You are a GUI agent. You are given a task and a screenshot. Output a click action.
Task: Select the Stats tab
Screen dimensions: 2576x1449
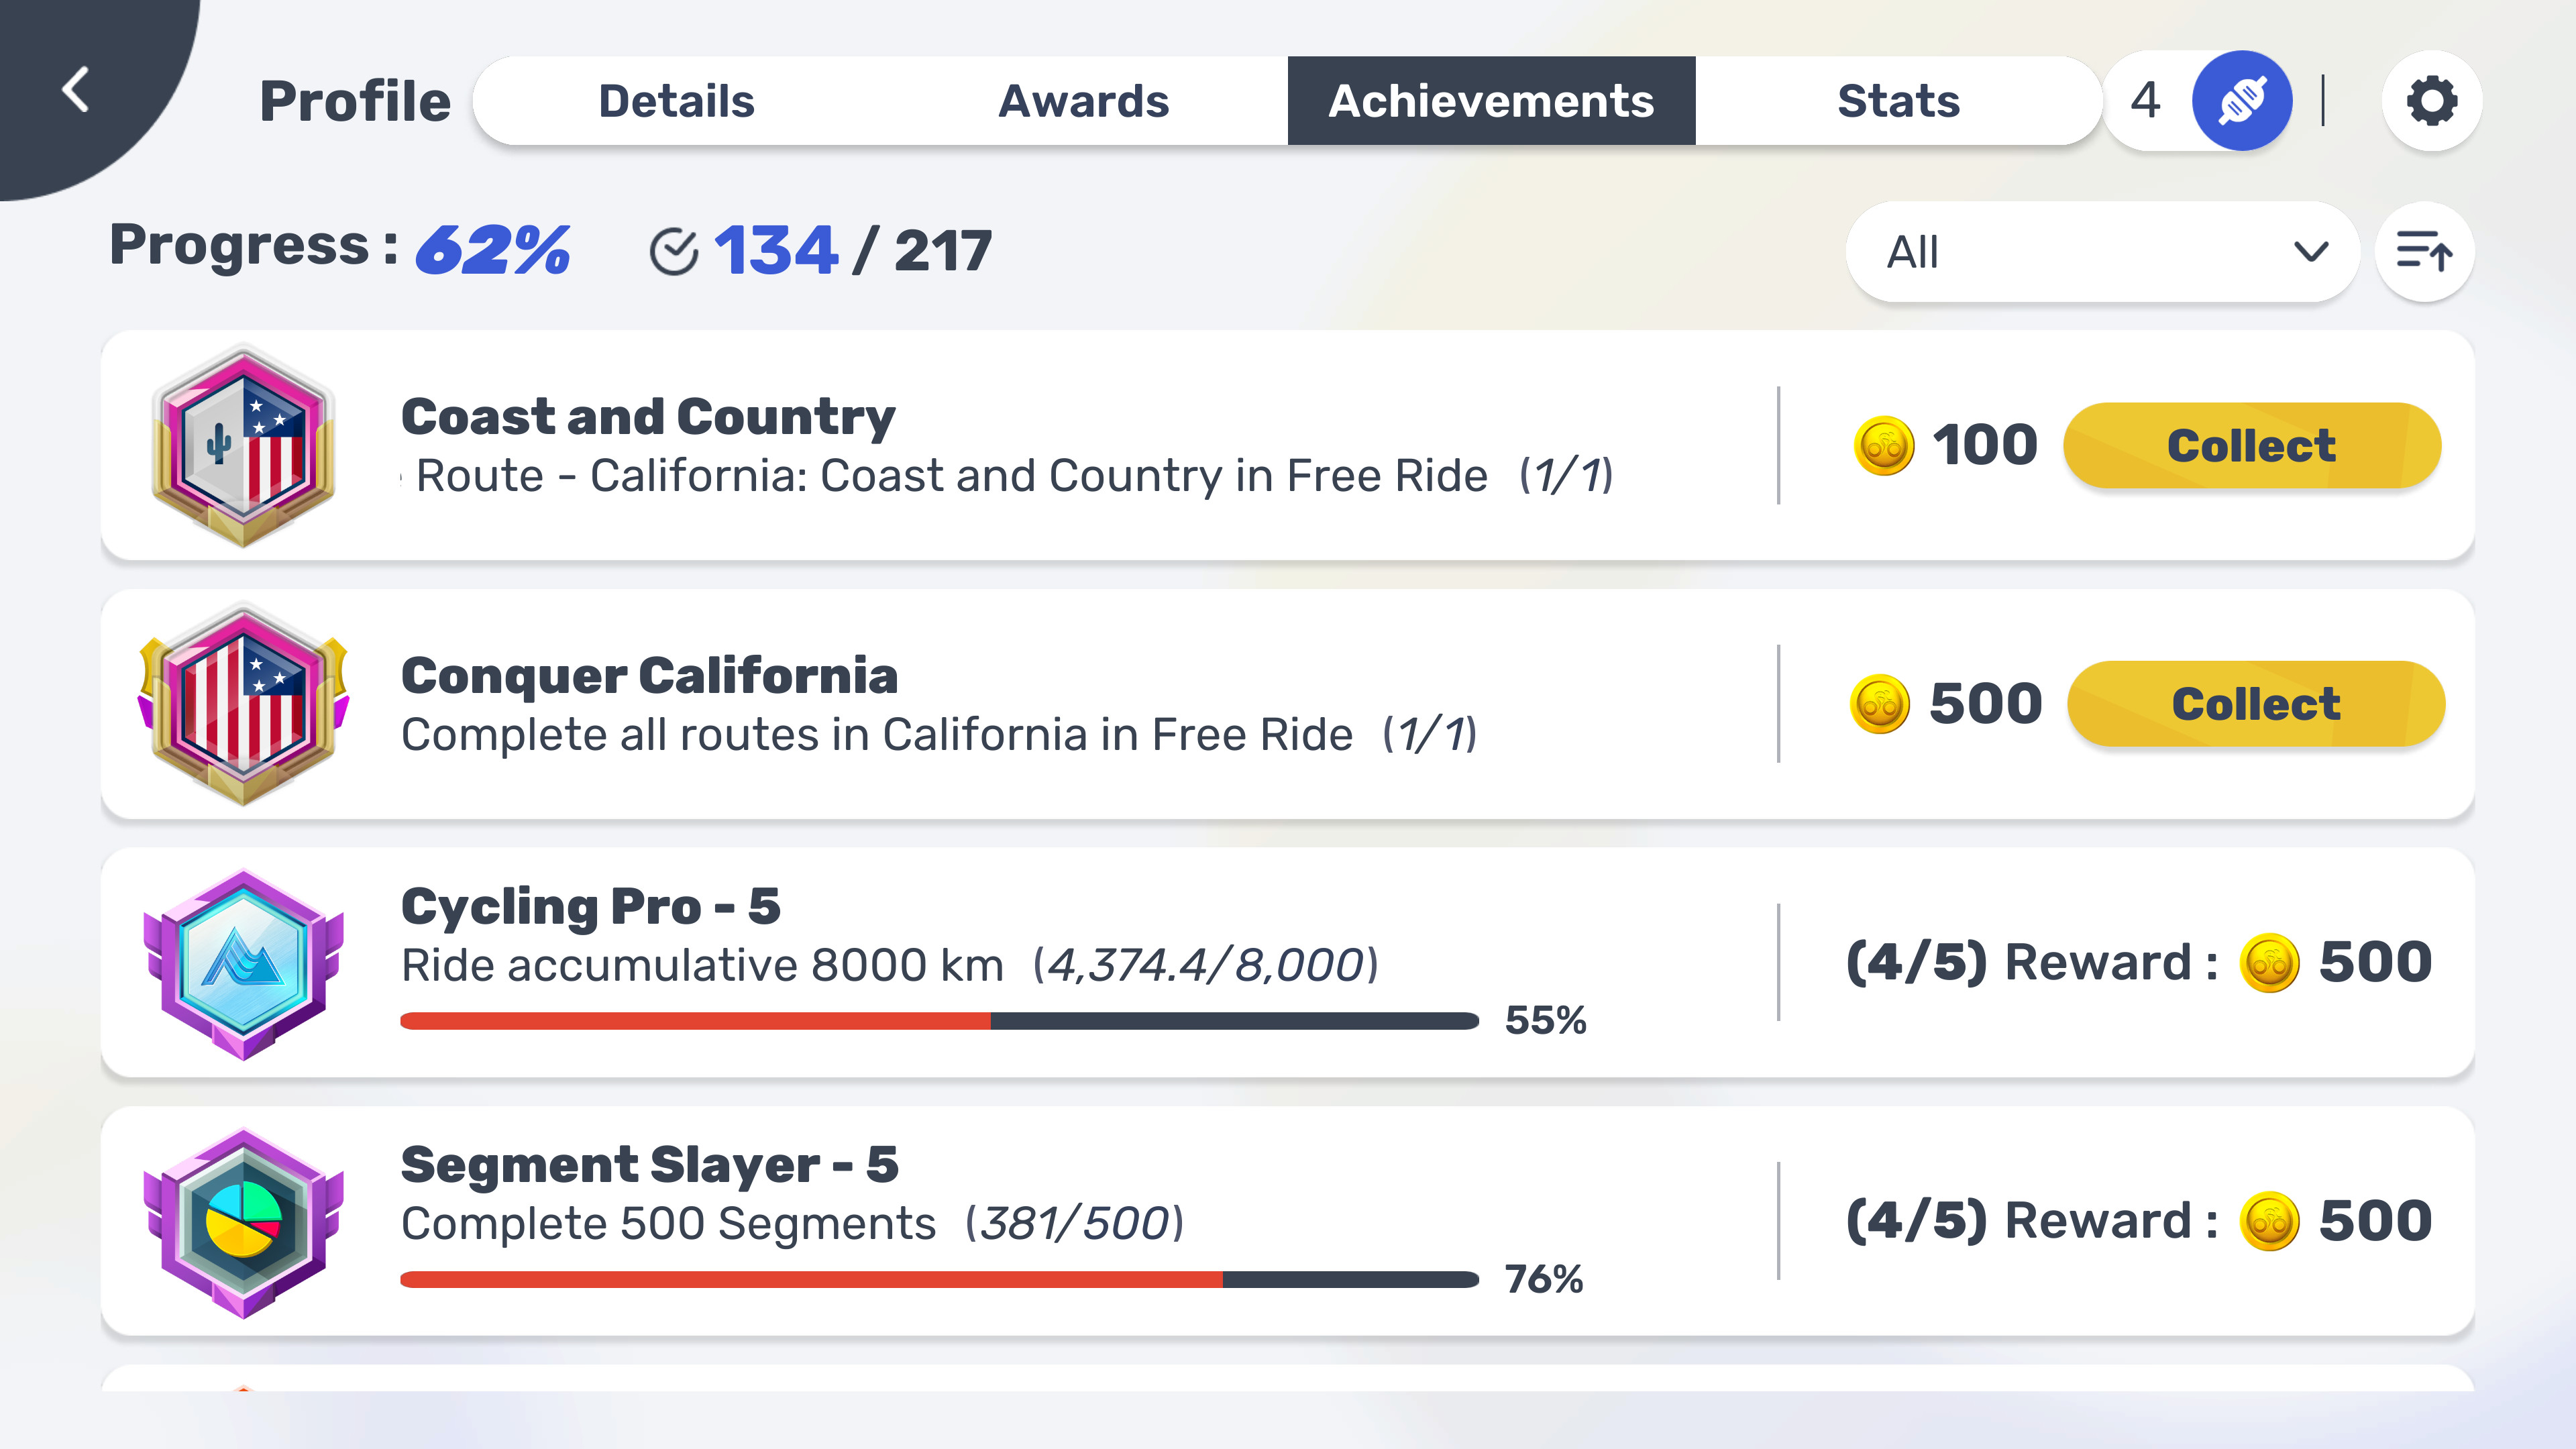(x=1898, y=101)
